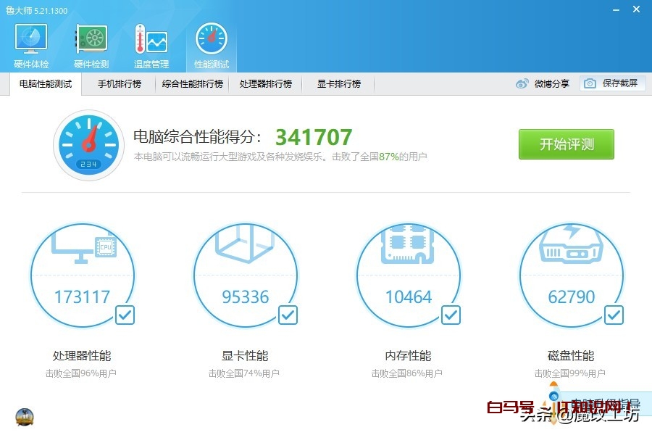This screenshot has height=435, width=652.
Task: Open the 硬件体检 hardware checkup icon
Action: 31,40
